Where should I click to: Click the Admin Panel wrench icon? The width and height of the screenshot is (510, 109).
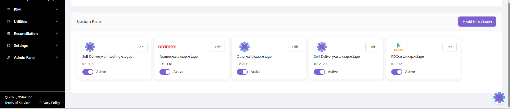click(9, 57)
